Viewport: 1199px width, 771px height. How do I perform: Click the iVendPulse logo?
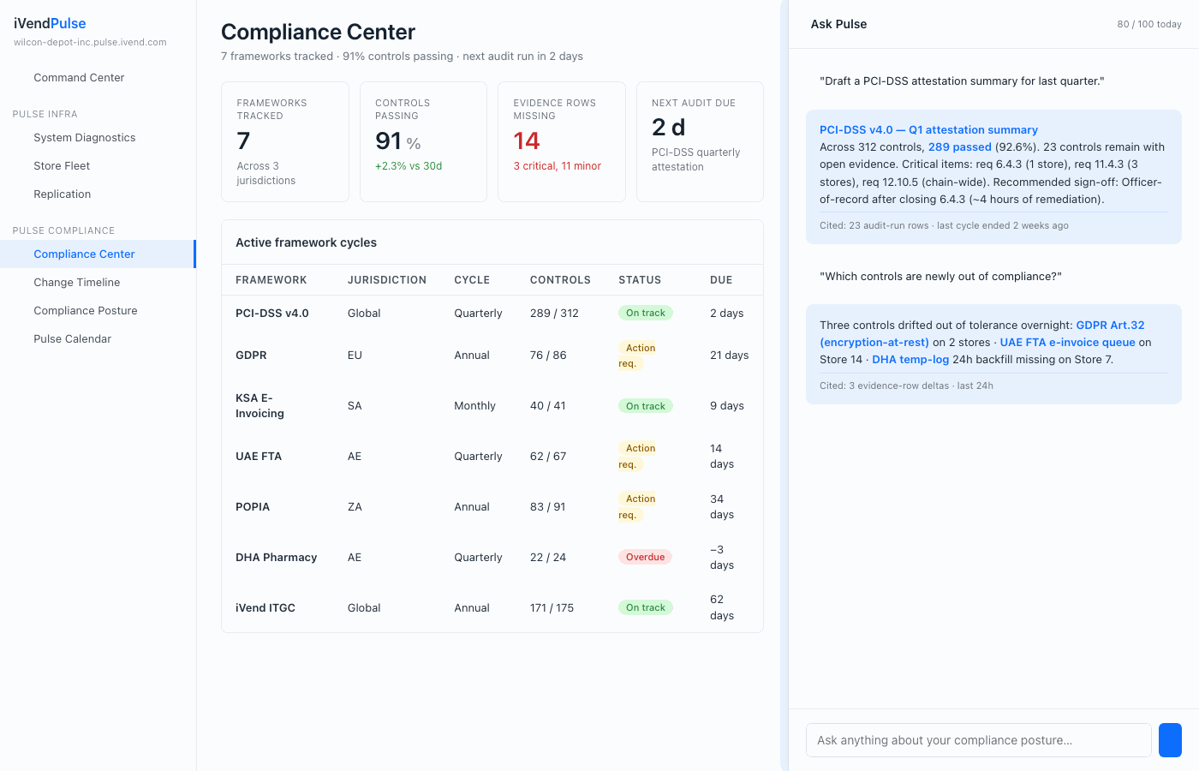click(x=50, y=23)
